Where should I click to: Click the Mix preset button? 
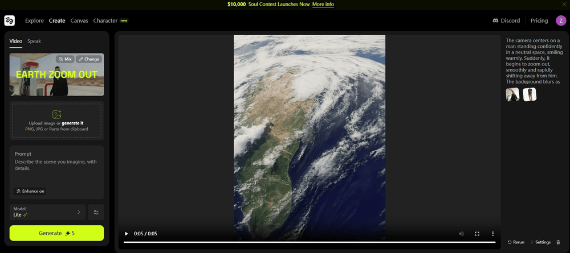coord(65,59)
